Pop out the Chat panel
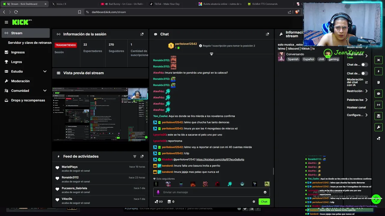This screenshot has height=216, width=385. point(267,34)
